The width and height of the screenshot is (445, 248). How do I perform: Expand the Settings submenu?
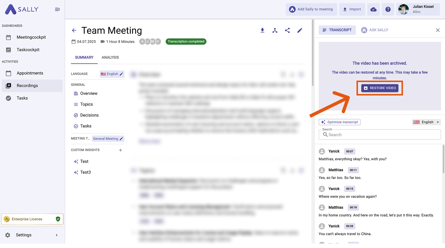[x=57, y=235]
